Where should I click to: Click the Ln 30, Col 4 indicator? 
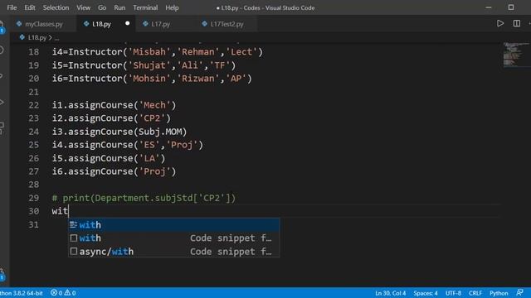pyautogui.click(x=391, y=293)
